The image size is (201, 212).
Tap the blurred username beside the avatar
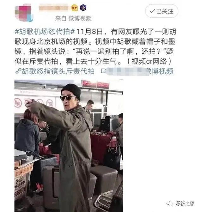point(53,8)
